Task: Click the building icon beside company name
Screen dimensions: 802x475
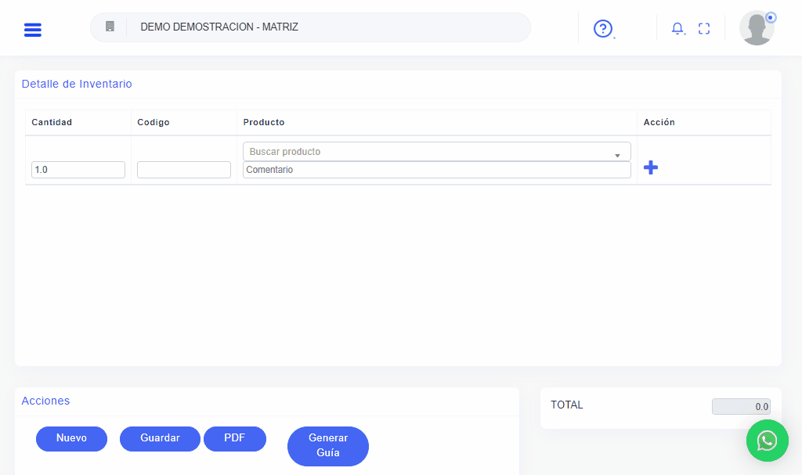Action: click(110, 27)
